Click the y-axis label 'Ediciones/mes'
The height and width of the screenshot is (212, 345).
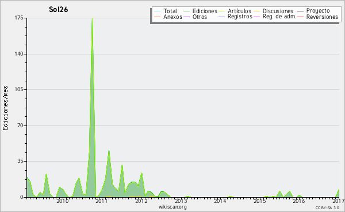coord(5,108)
